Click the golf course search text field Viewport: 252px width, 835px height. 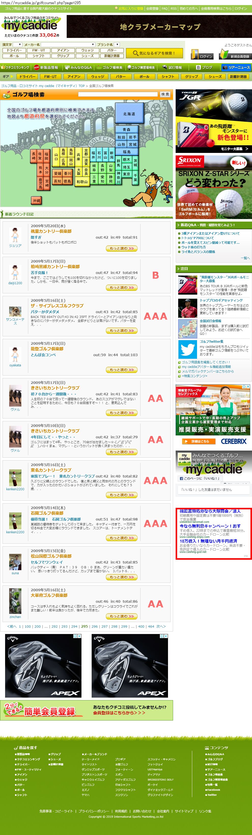[x=118, y=94]
